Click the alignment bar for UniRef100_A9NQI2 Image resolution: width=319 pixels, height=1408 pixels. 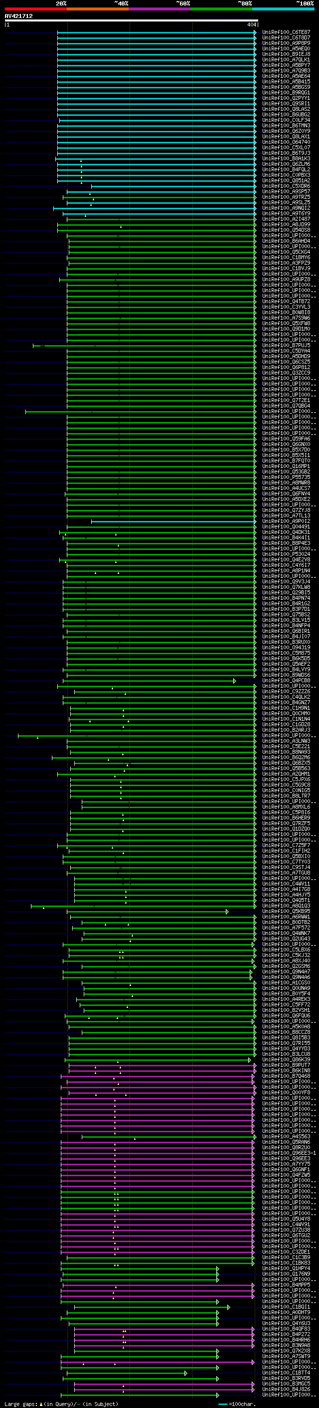coord(155,208)
